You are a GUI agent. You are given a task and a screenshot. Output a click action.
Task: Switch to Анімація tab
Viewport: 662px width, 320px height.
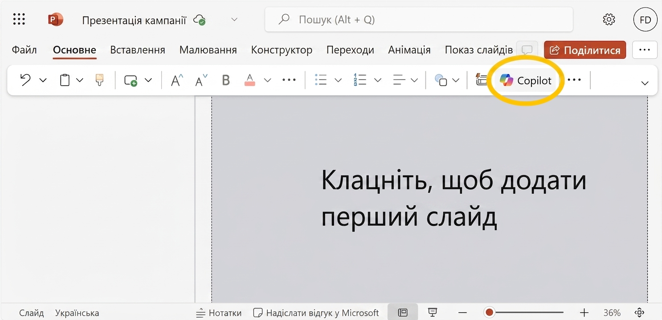click(409, 50)
